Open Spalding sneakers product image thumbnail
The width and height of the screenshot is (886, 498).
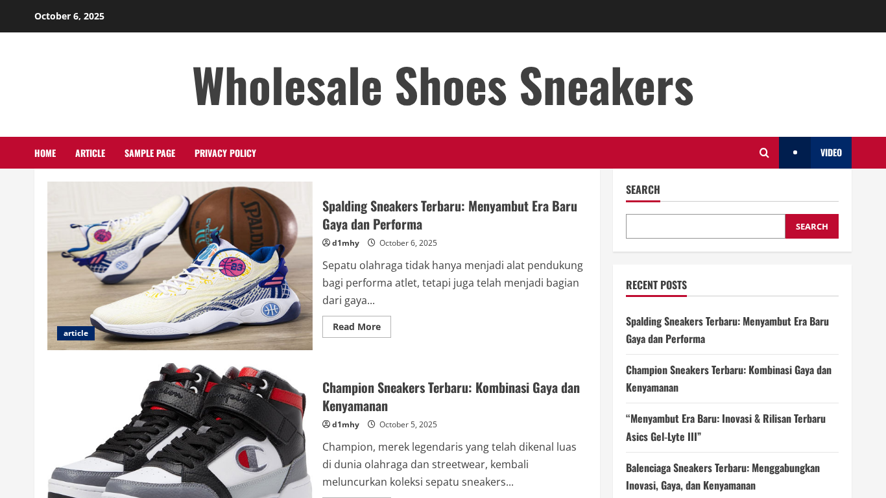click(180, 266)
